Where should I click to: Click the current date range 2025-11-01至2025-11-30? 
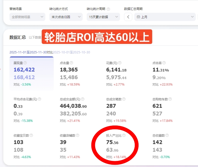pyautogui.click(x=28, y=52)
